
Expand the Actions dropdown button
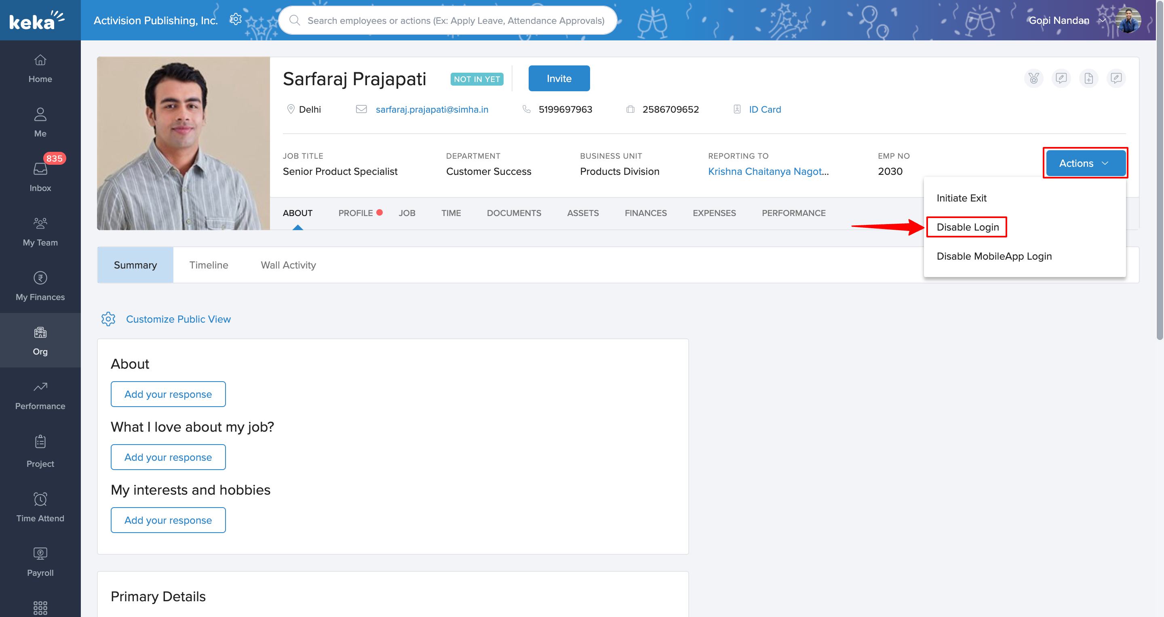(1085, 164)
